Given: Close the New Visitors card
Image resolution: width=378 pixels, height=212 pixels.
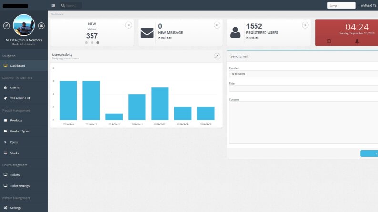Looking at the screenshot, I should 129,25.
